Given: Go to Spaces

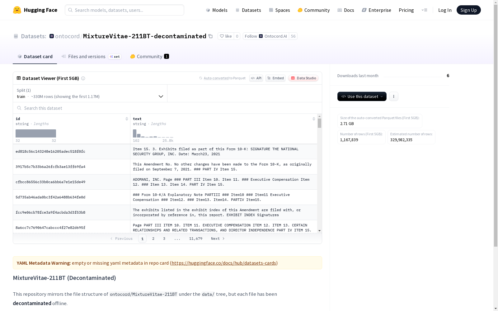Looking at the screenshot, I should (x=279, y=10).
